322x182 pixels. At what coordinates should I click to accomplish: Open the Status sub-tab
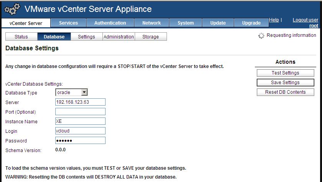click(x=21, y=37)
